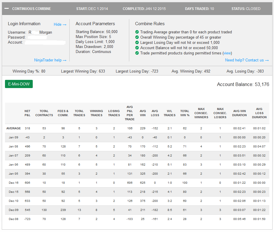Click the Largest Winning Day: 633 statistic
Screen dimensions: 274x232
point(83,71)
